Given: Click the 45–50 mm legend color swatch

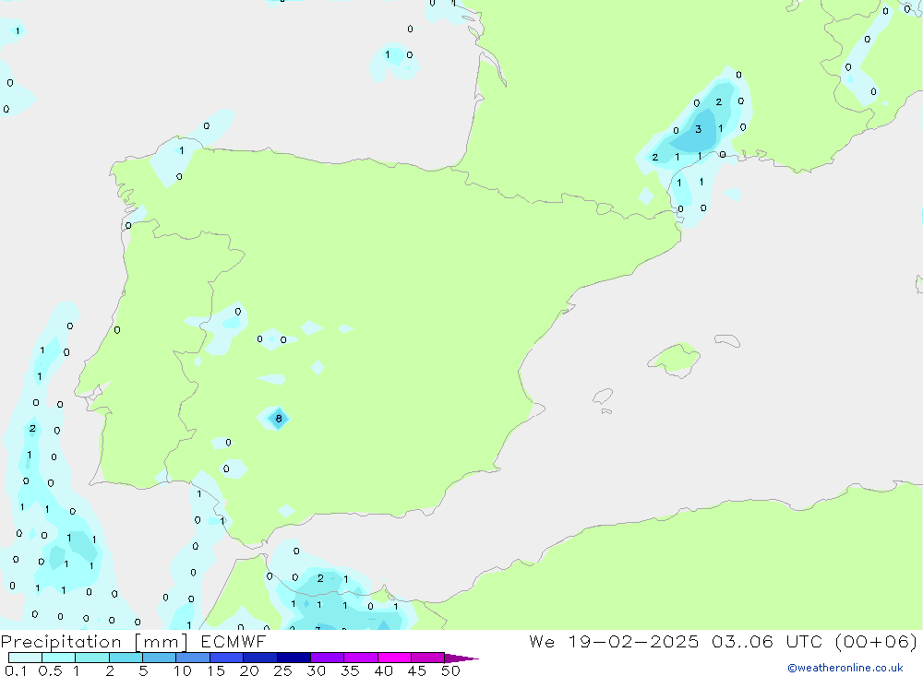Looking at the screenshot, I should click(428, 658).
